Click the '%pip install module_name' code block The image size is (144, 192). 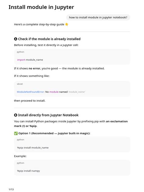point(72,145)
